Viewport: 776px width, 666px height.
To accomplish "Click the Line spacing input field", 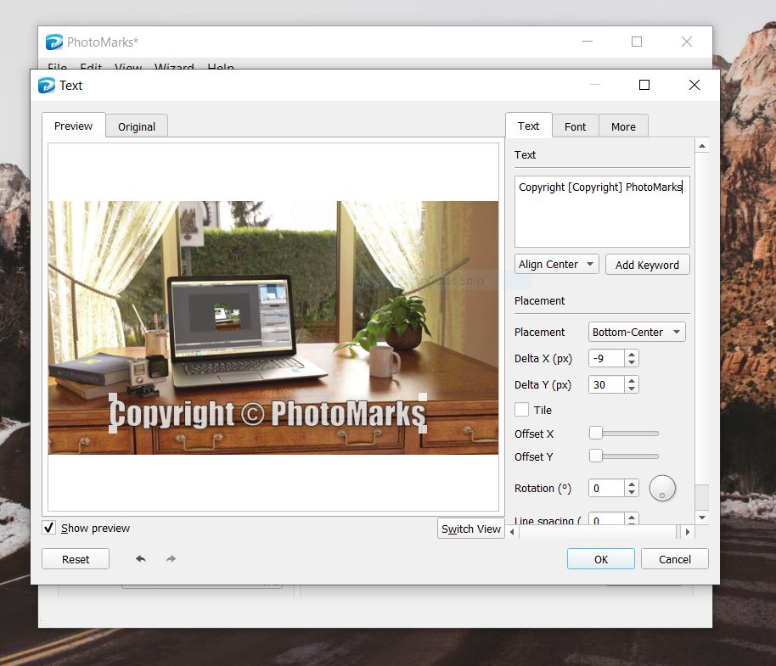I will click(x=607, y=518).
